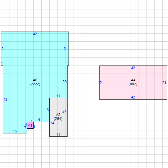Click the "(882)" area value in A4

click(x=133, y=84)
